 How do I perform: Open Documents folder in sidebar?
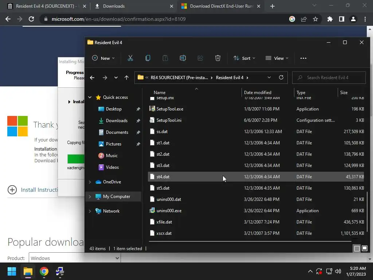click(x=117, y=132)
